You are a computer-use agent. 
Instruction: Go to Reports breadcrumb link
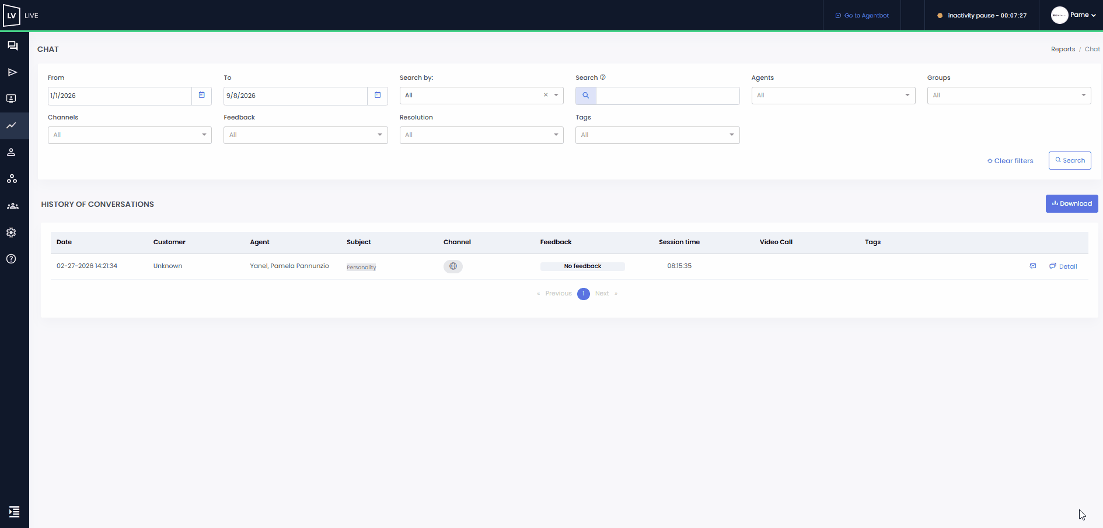[x=1063, y=50]
